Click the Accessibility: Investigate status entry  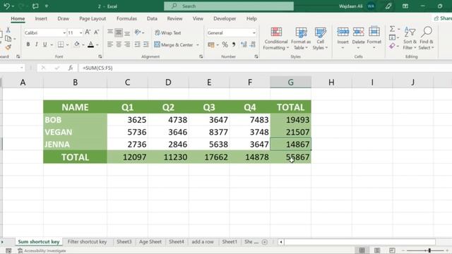coord(42,251)
